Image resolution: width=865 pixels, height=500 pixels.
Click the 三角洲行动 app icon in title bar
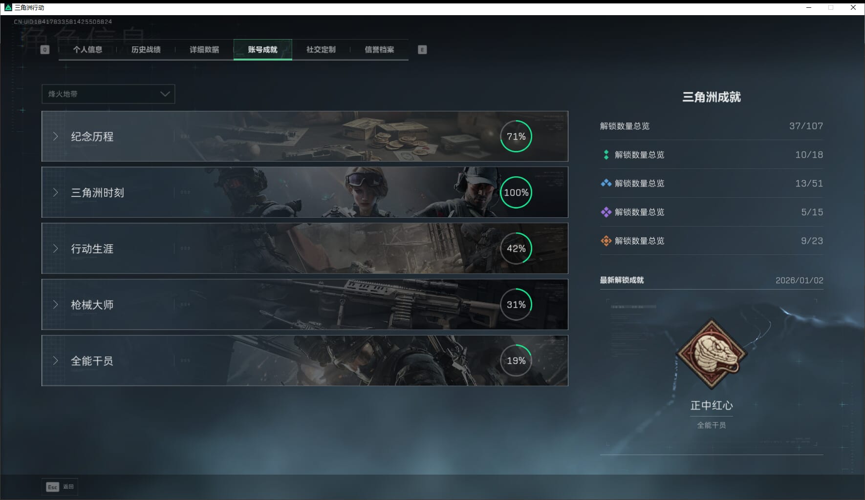[x=8, y=7]
